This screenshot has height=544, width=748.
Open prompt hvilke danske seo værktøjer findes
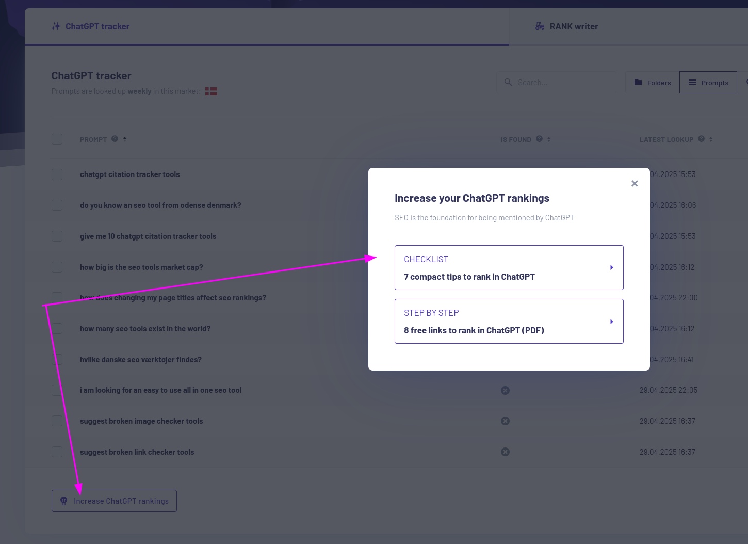tap(141, 360)
